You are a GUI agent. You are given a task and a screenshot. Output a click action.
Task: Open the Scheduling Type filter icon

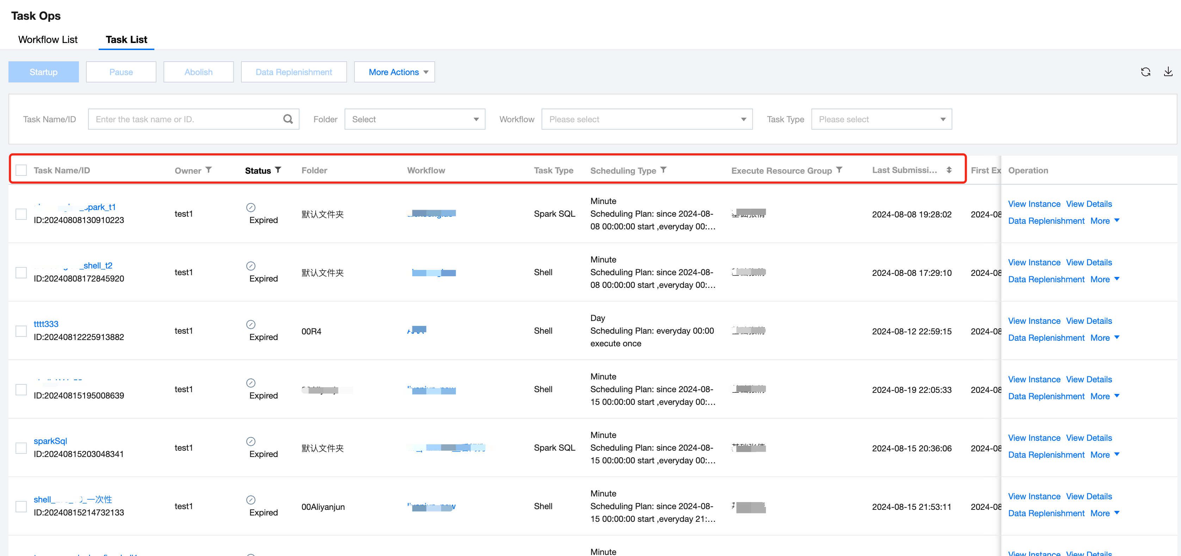tap(663, 170)
